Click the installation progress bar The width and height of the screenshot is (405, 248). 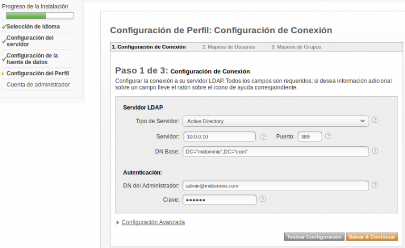(x=40, y=16)
